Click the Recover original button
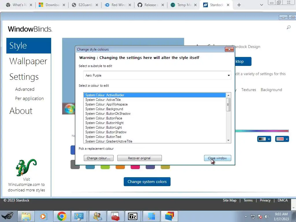Screen dimensions: 296x222 pyautogui.click(x=140, y=158)
